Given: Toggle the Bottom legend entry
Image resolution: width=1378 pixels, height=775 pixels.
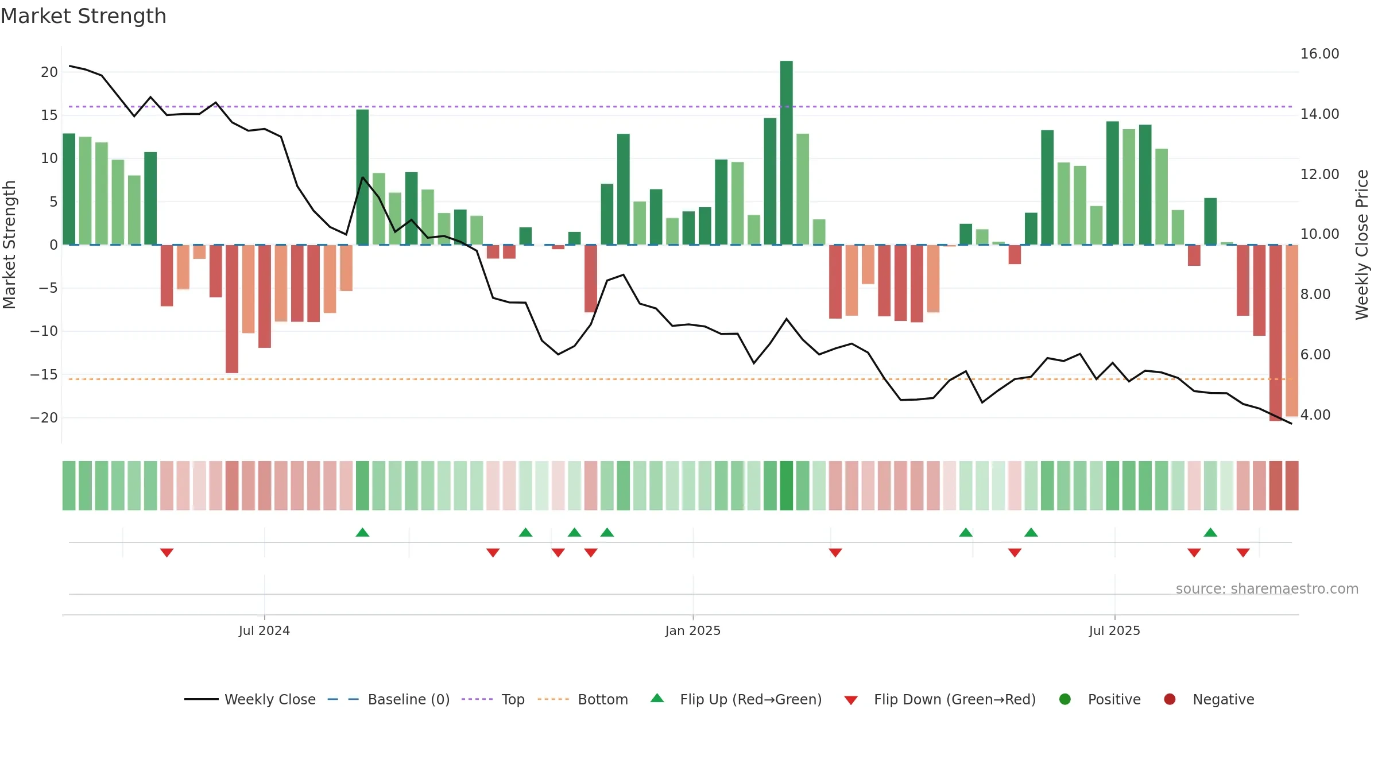Looking at the screenshot, I should click(583, 699).
